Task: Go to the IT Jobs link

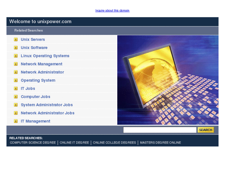Action: click(28, 89)
